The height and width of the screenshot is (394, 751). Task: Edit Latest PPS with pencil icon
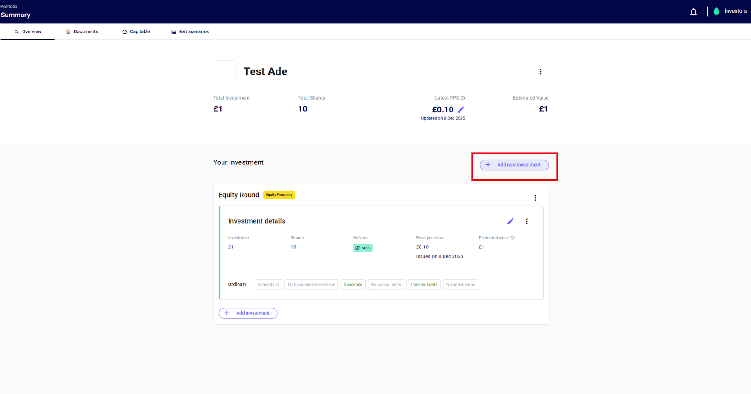(461, 109)
